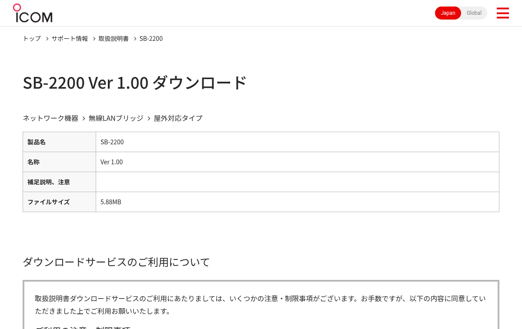Open 無線LANブリッジ category link
This screenshot has height=329, width=522.
[116, 118]
